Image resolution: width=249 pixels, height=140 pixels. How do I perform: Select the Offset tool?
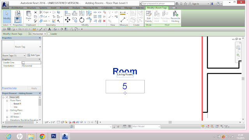point(75,13)
